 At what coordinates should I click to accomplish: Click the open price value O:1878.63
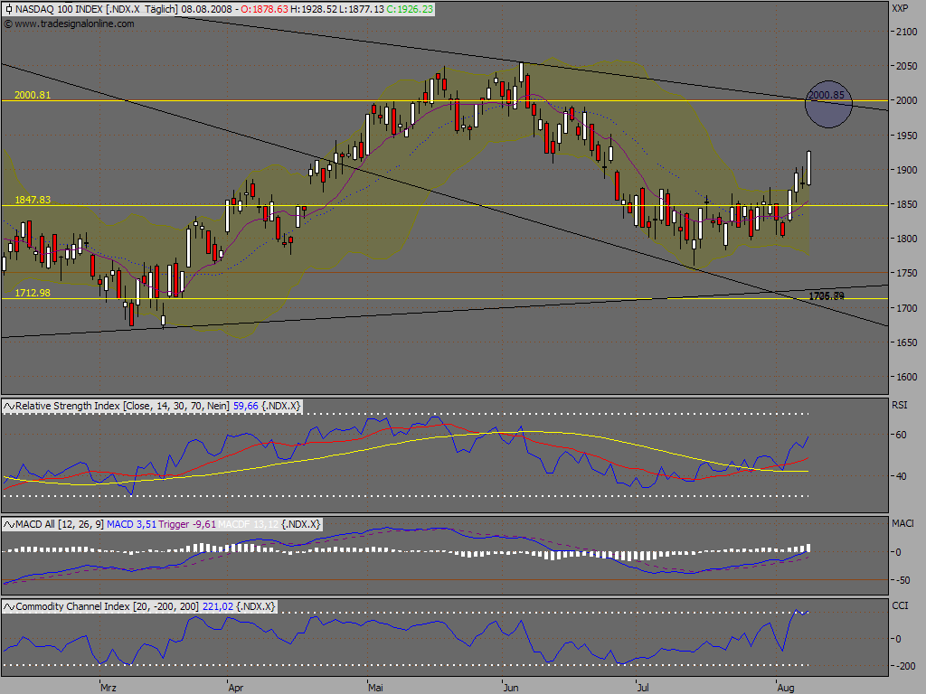pyautogui.click(x=263, y=9)
